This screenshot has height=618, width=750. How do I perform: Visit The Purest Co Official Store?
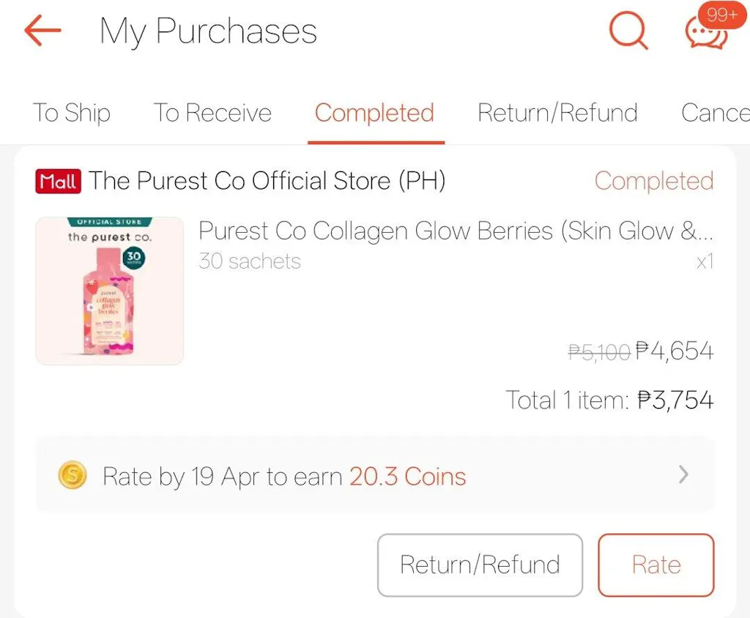click(267, 181)
